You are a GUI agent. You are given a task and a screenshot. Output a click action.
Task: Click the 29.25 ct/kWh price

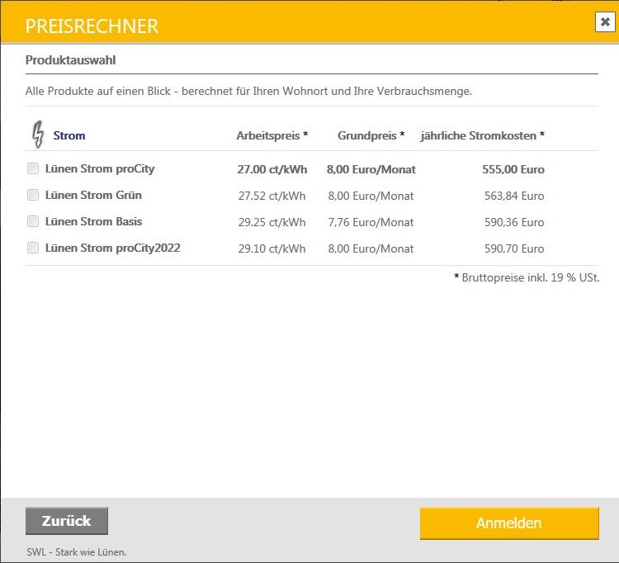click(272, 222)
